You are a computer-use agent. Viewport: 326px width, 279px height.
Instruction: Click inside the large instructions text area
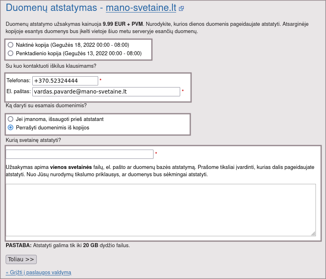click(160, 210)
